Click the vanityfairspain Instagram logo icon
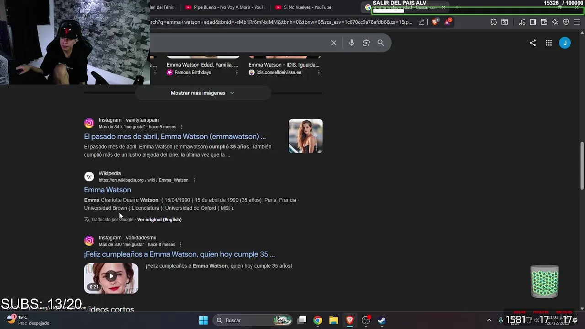The height and width of the screenshot is (329, 585). click(x=89, y=123)
